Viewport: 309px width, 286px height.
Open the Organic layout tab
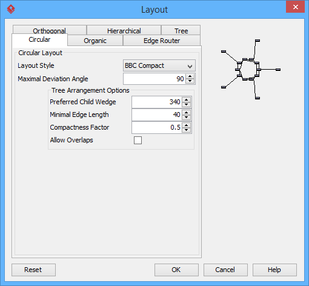point(95,41)
